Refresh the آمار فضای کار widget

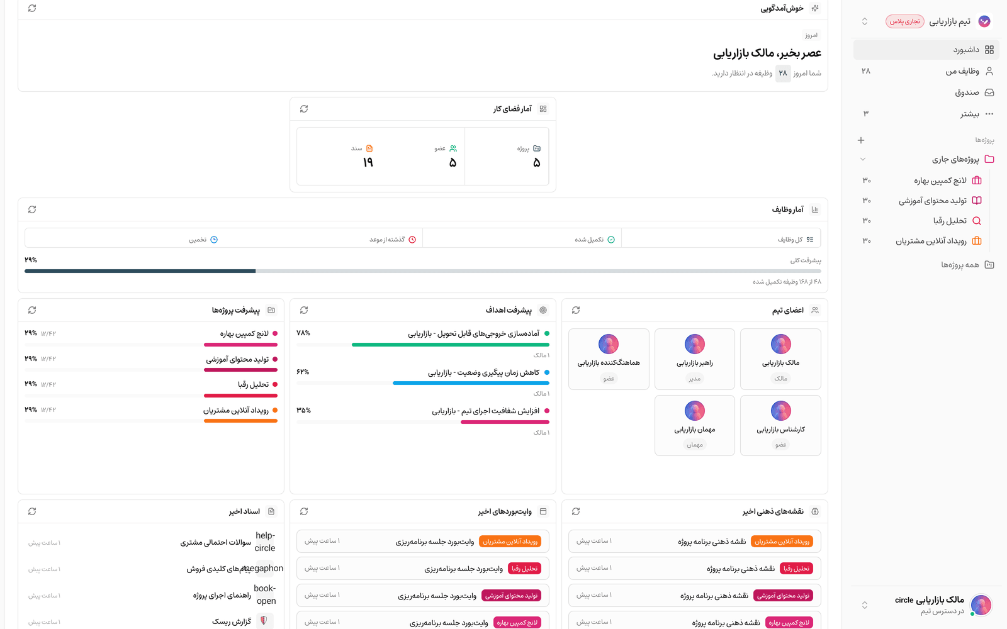click(304, 109)
